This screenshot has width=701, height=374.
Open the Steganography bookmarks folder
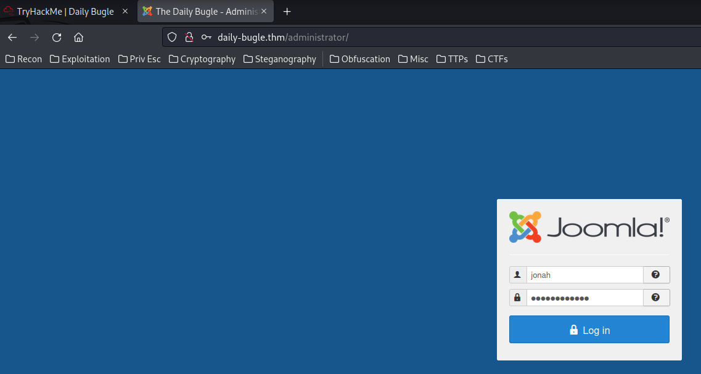[x=280, y=59]
